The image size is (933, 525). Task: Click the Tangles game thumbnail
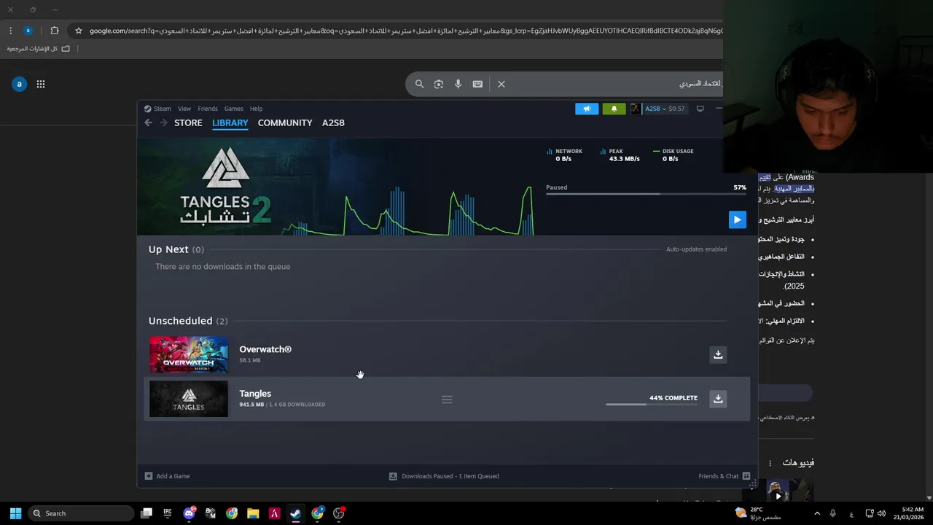(x=189, y=399)
